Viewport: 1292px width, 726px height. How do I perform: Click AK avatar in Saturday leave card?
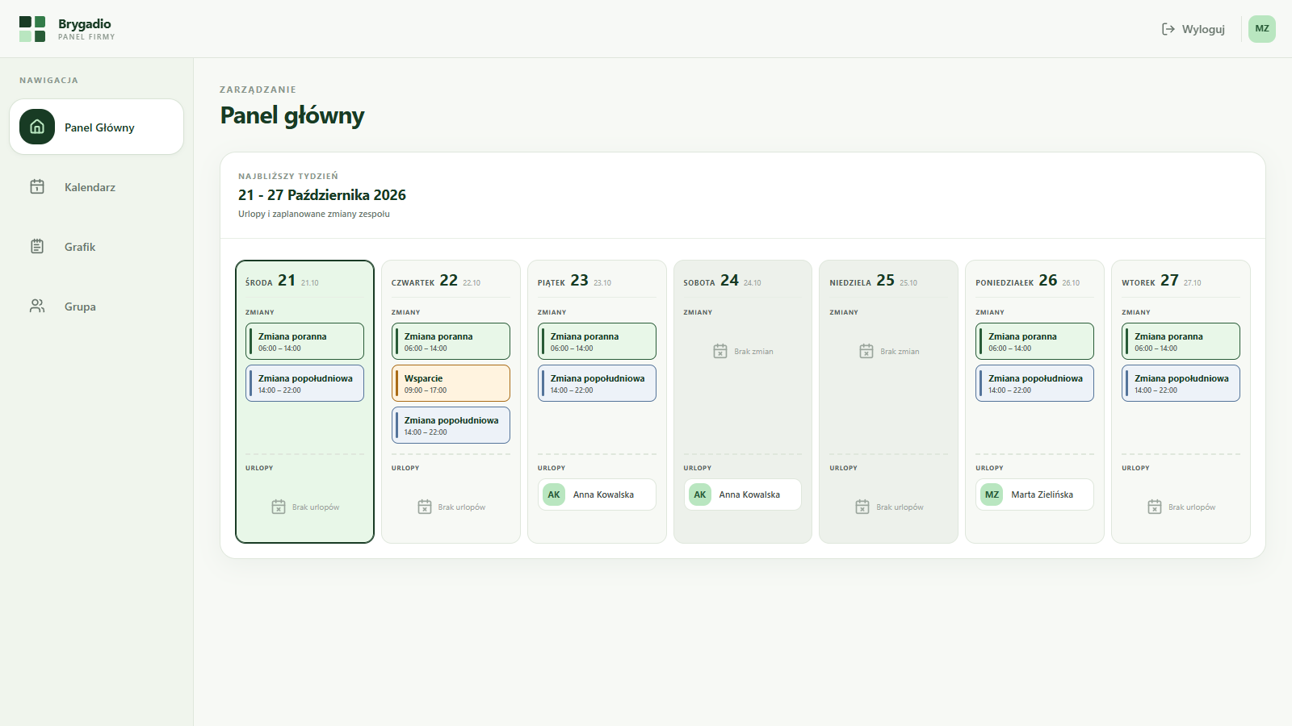700,494
